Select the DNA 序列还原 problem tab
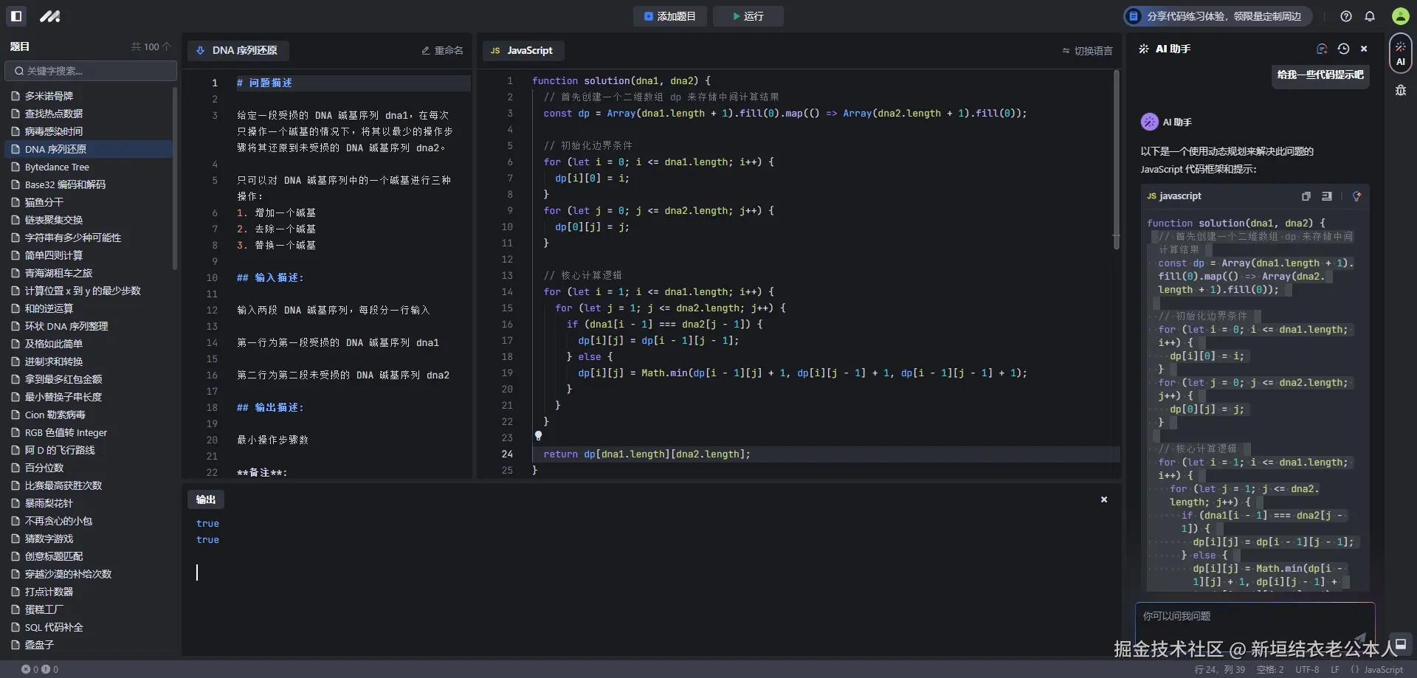The width and height of the screenshot is (1417, 678). [238, 50]
